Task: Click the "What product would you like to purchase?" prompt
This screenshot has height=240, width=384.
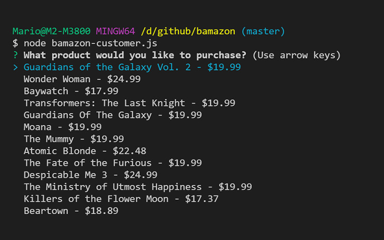Action: point(135,55)
